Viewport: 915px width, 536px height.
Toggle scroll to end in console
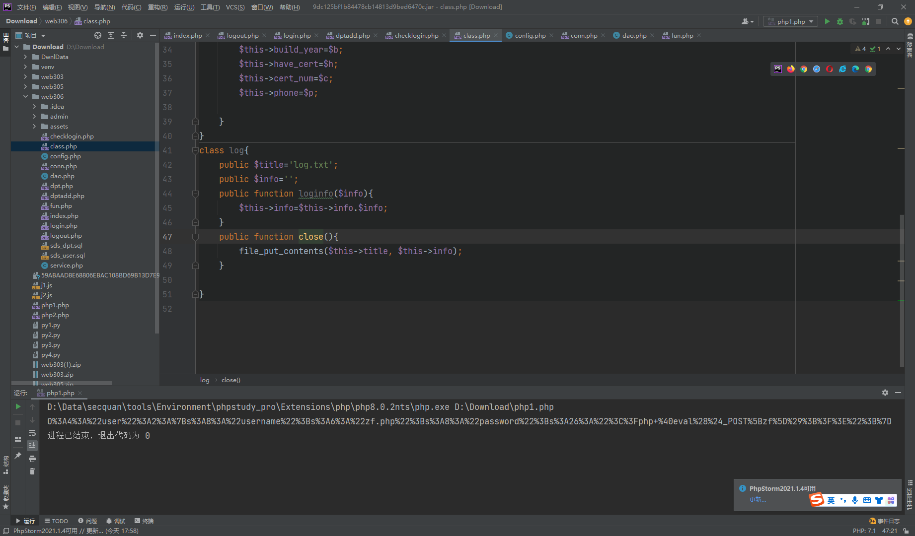coord(32,445)
